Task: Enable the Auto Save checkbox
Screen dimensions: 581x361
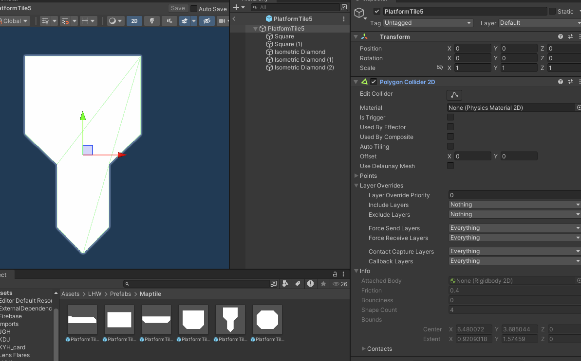Action: (x=194, y=9)
